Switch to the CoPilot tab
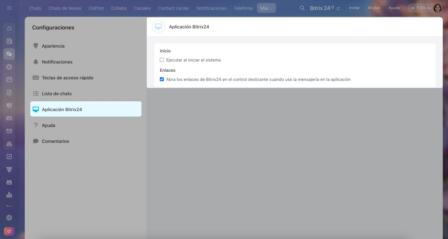The width and height of the screenshot is (448, 239). [x=96, y=8]
